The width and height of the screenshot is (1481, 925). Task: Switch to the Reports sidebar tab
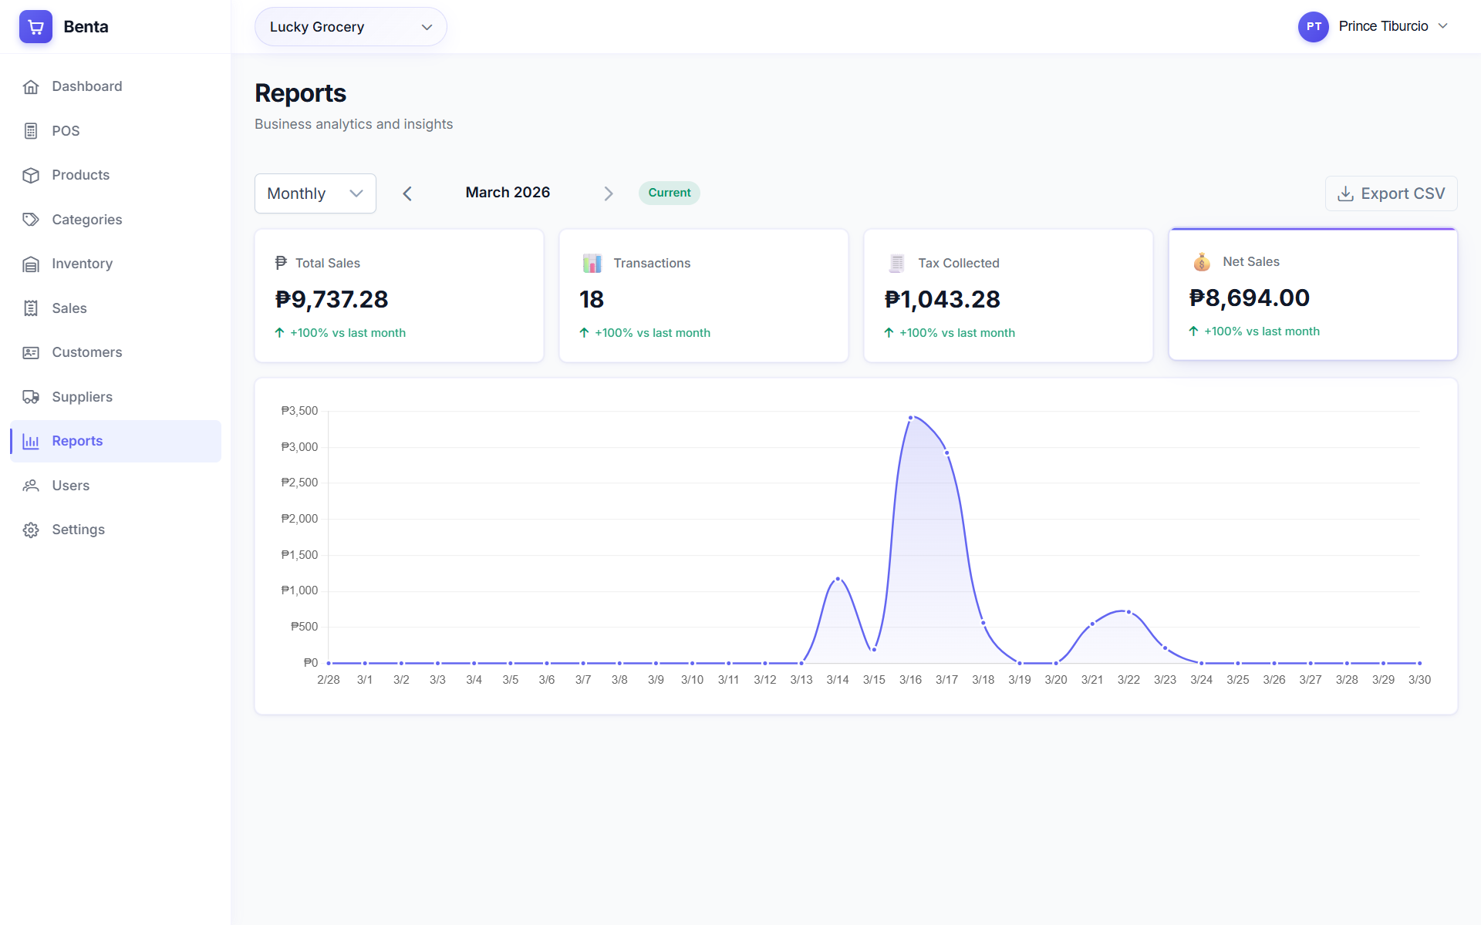click(x=77, y=440)
